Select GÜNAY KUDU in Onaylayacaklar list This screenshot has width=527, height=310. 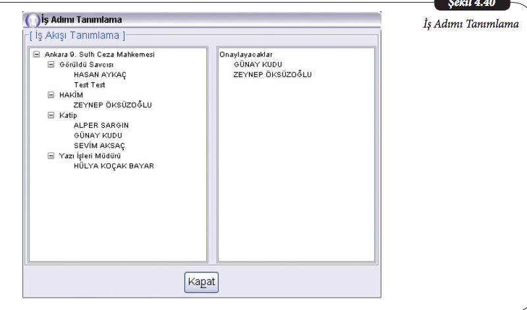[x=258, y=65]
